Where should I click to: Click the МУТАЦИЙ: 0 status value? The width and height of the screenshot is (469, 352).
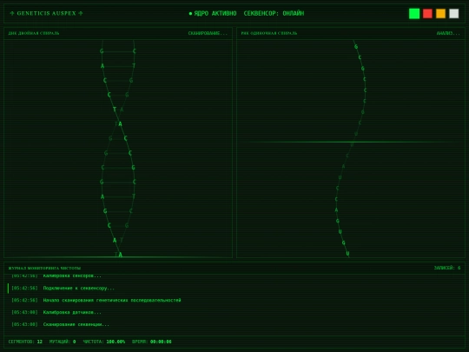click(63, 342)
